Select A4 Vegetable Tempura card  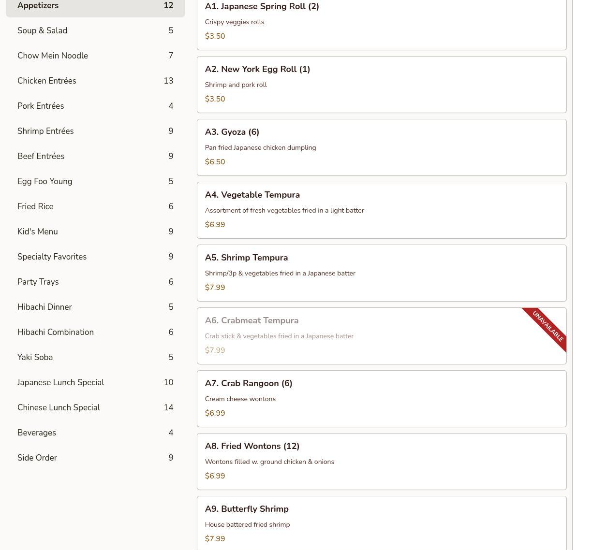click(381, 210)
